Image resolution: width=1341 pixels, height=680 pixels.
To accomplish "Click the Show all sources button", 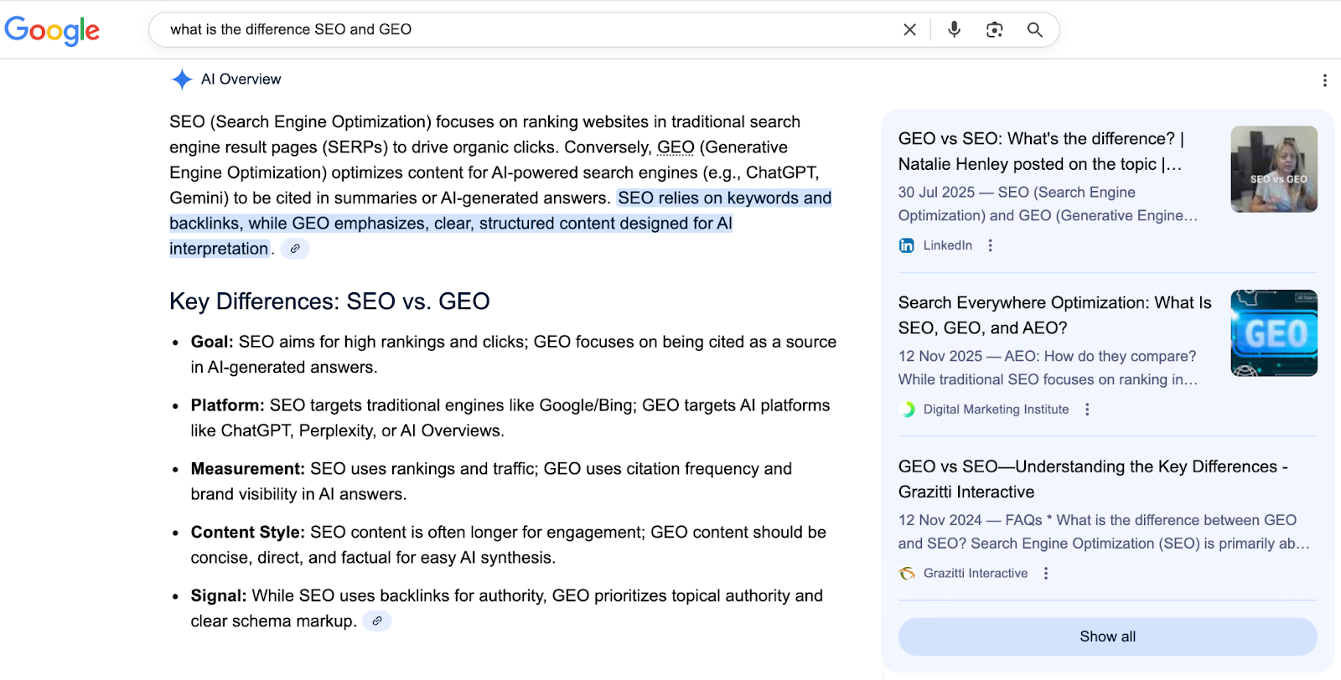I will 1108,636.
